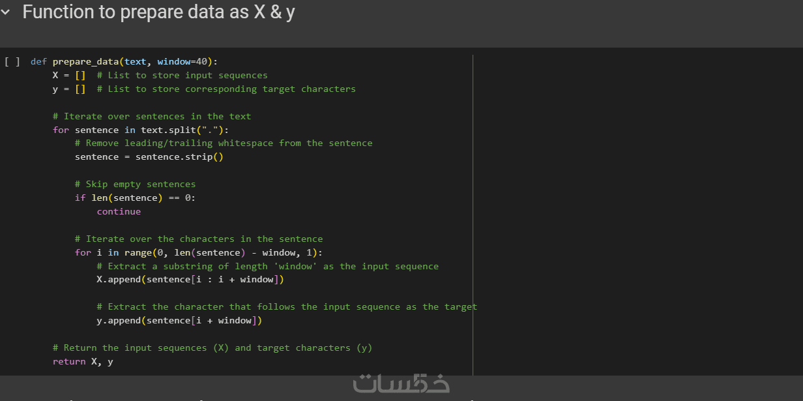Click the Arabic watermark logo at bottom
This screenshot has height=401, width=803.
point(401,384)
